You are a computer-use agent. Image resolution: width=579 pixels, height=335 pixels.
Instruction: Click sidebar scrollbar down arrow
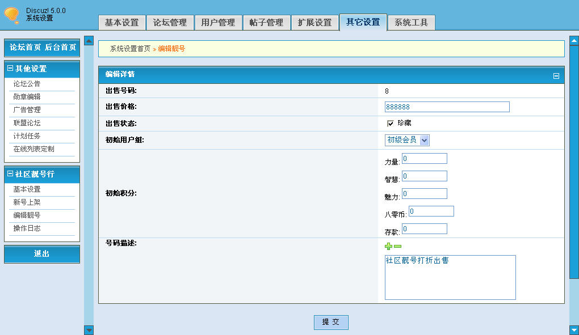89,330
